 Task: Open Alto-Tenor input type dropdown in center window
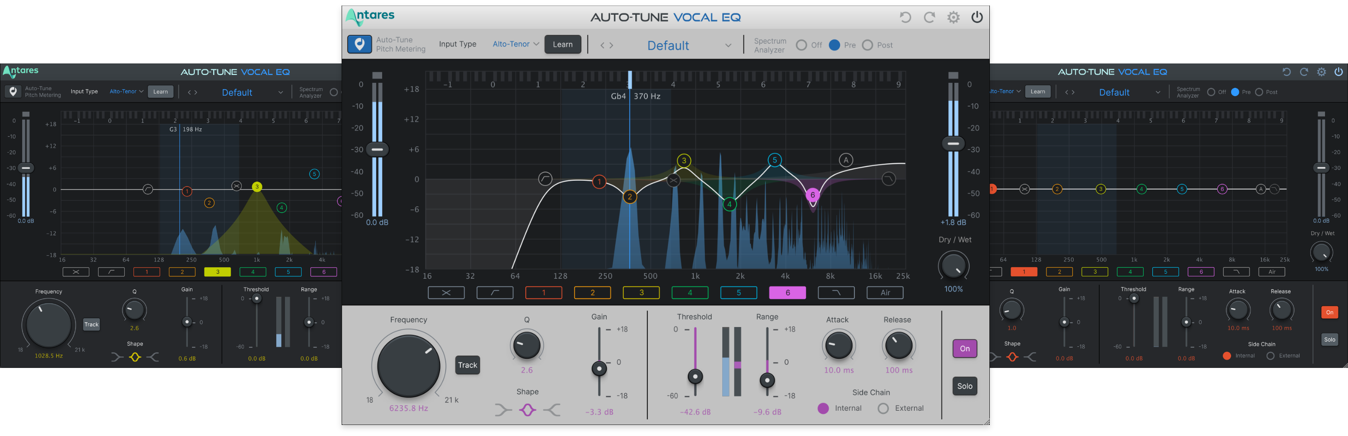click(x=516, y=45)
